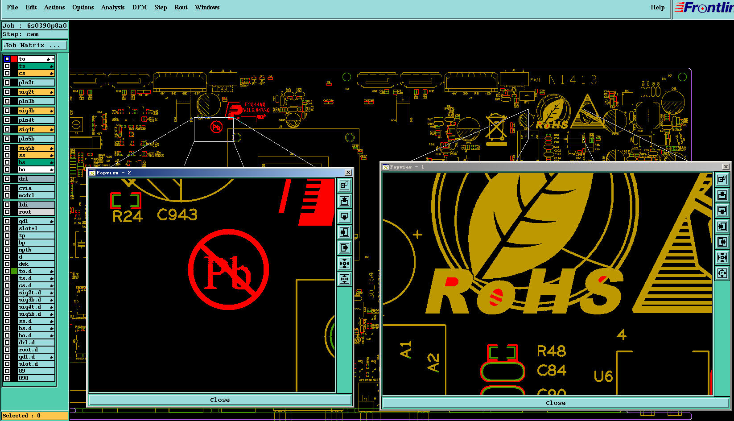Toggle display checkbox for layer 'cs'
734x421 pixels.
(x=7, y=73)
